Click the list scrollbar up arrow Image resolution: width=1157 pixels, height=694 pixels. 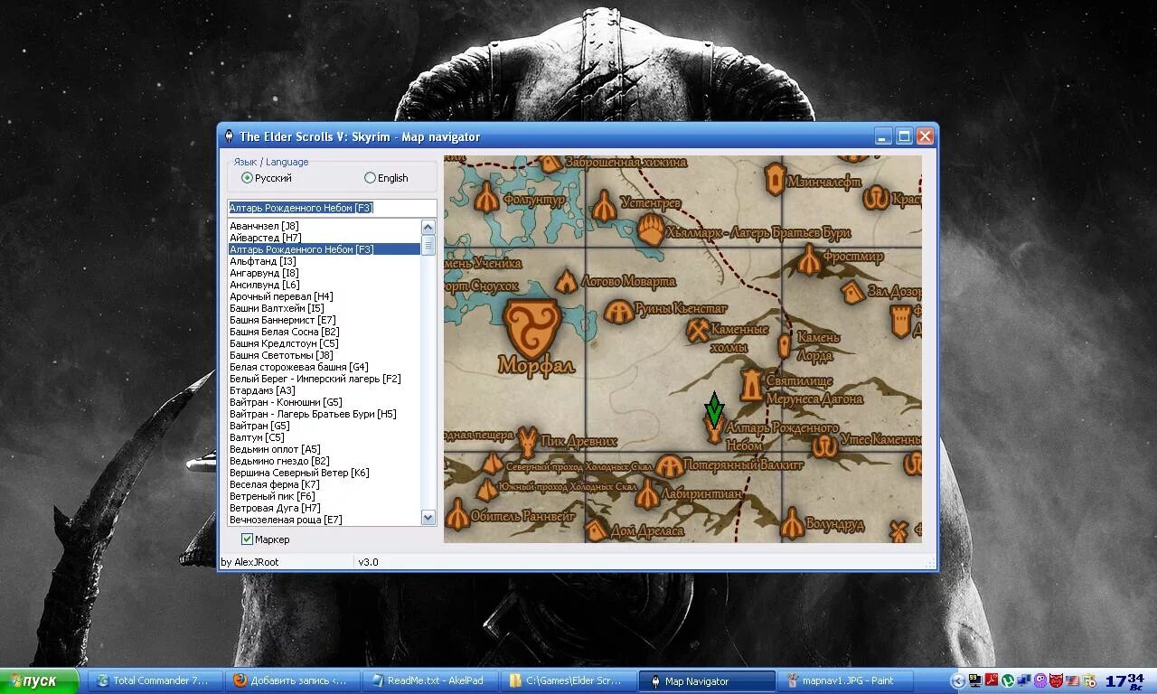coord(428,227)
